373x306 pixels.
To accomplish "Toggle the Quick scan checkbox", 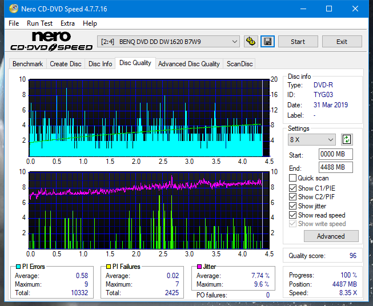I will (x=293, y=178).
